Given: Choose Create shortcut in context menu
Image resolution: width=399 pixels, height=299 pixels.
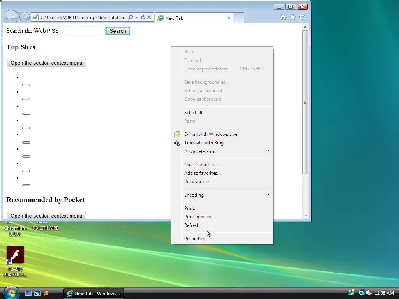Looking at the screenshot, I should [222, 165].
